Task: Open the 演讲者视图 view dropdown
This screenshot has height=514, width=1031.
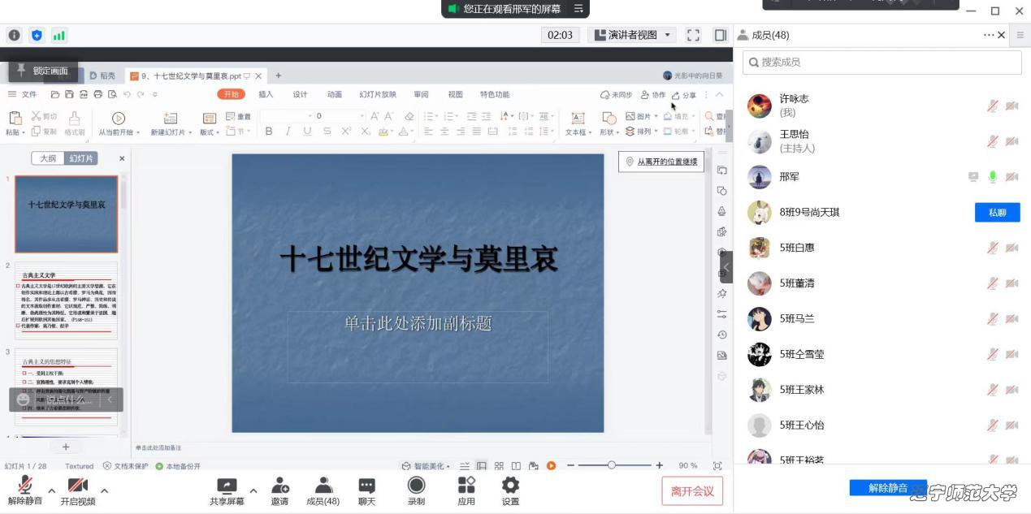Action: coord(632,35)
